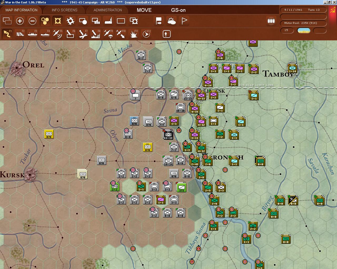The image size is (337, 269).
Task: Open the MAP INFORMATION tab
Action: pyautogui.click(x=22, y=10)
